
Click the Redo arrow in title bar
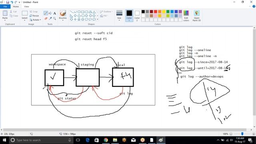tap(16, 2)
